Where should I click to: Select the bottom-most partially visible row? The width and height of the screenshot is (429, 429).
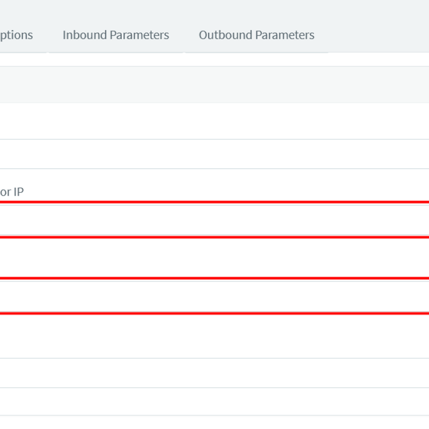click(x=214, y=423)
